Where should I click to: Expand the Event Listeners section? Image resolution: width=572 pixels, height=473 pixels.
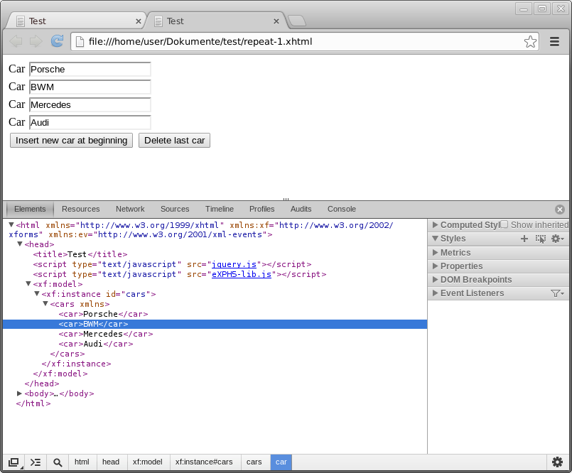pyautogui.click(x=435, y=293)
